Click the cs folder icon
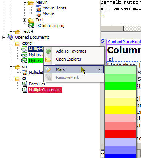The height and width of the screenshot is (158, 141). [x=17, y=78]
